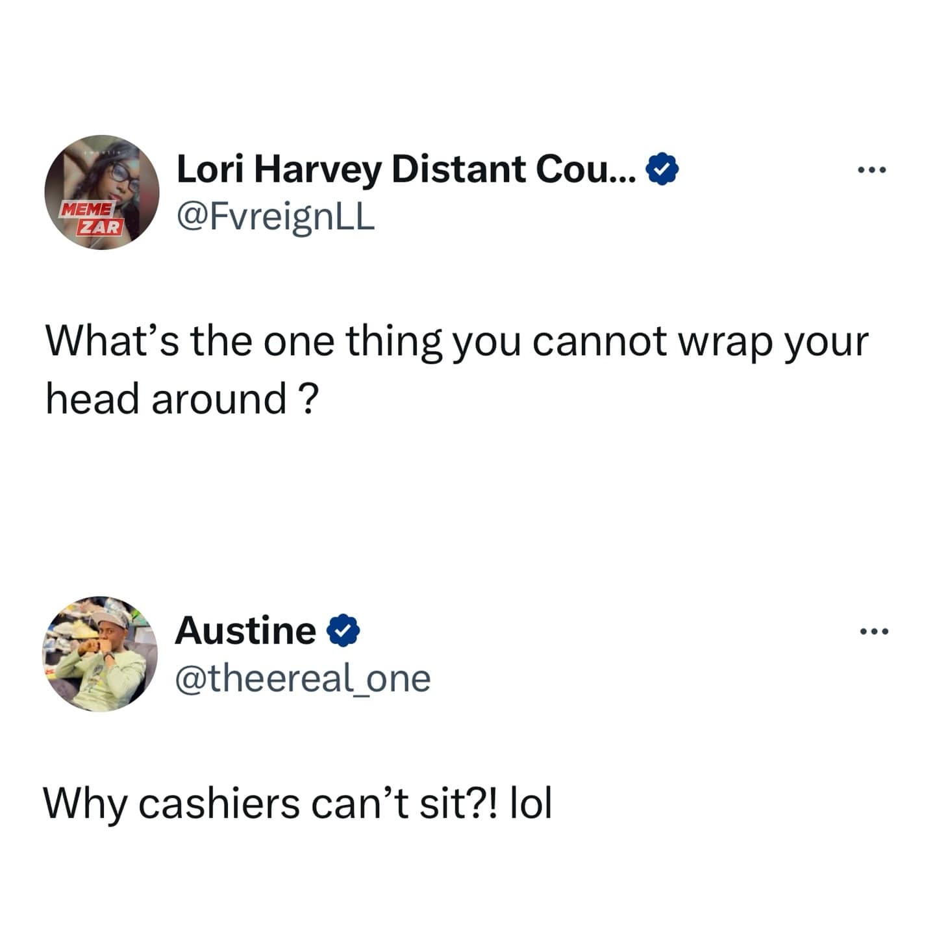This screenshot has height=935, width=935.
Task: Click the verified badge next to Austine
Action: [343, 630]
